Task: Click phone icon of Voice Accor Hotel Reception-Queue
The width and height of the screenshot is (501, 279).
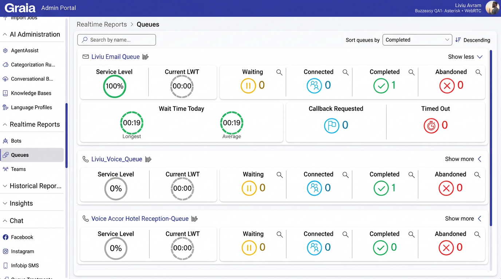Action: (x=86, y=219)
